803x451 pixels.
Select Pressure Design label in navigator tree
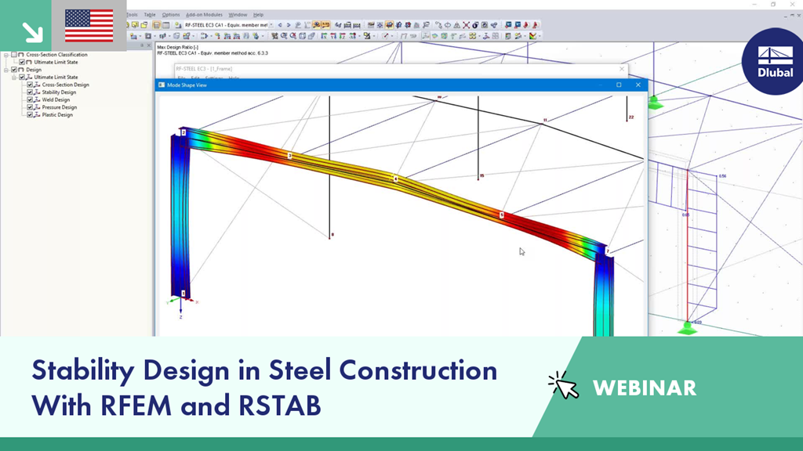click(60, 107)
